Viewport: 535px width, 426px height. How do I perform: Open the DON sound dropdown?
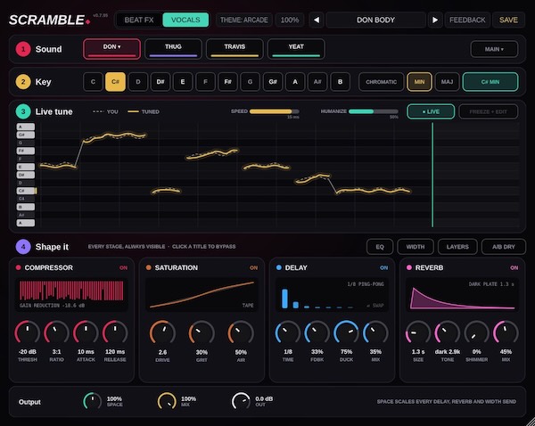coord(112,49)
